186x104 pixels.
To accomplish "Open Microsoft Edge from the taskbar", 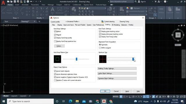I will click(x=71, y=101).
